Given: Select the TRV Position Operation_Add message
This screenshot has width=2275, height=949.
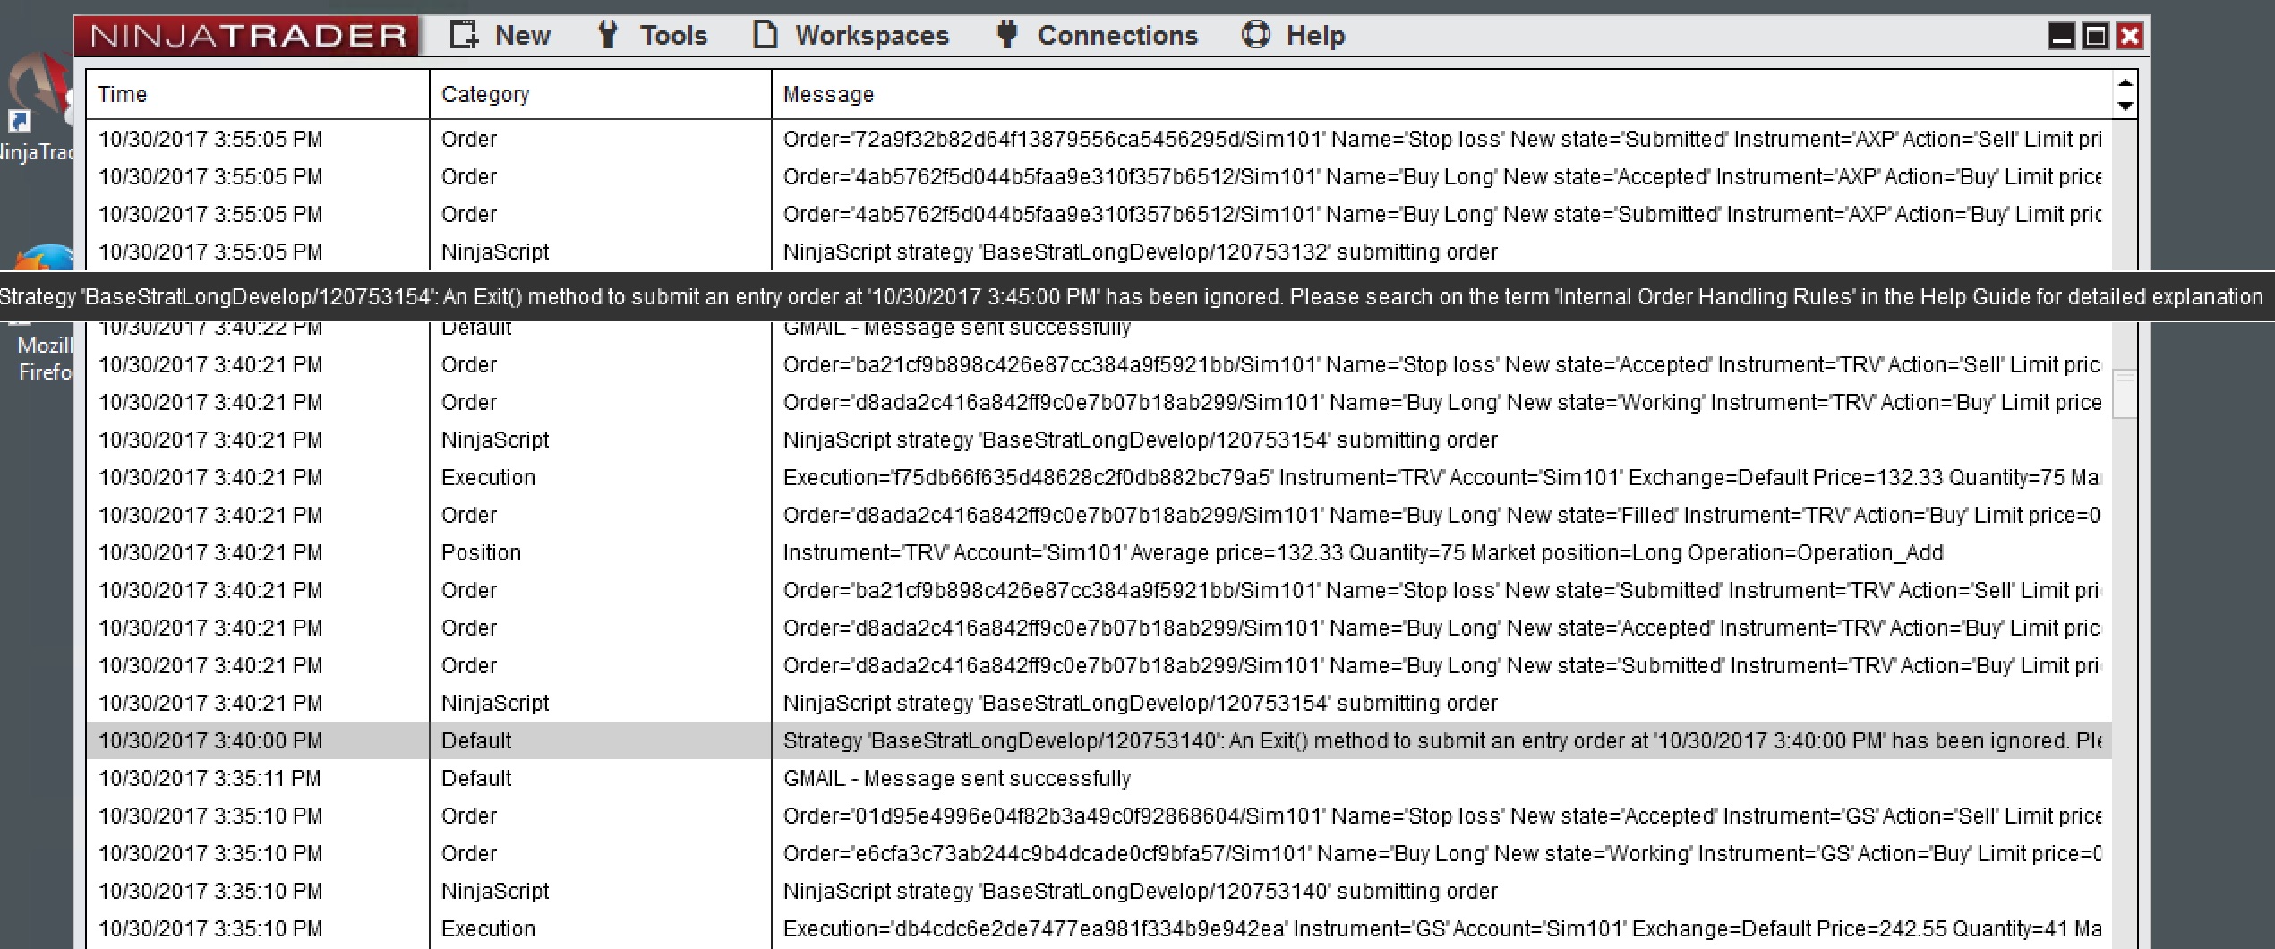Looking at the screenshot, I should click(x=1363, y=553).
